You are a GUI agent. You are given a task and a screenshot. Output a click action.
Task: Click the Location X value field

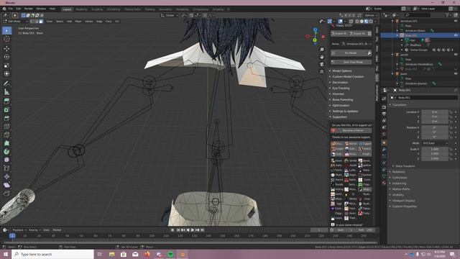[x=435, y=112]
